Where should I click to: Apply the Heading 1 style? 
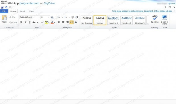113,20
